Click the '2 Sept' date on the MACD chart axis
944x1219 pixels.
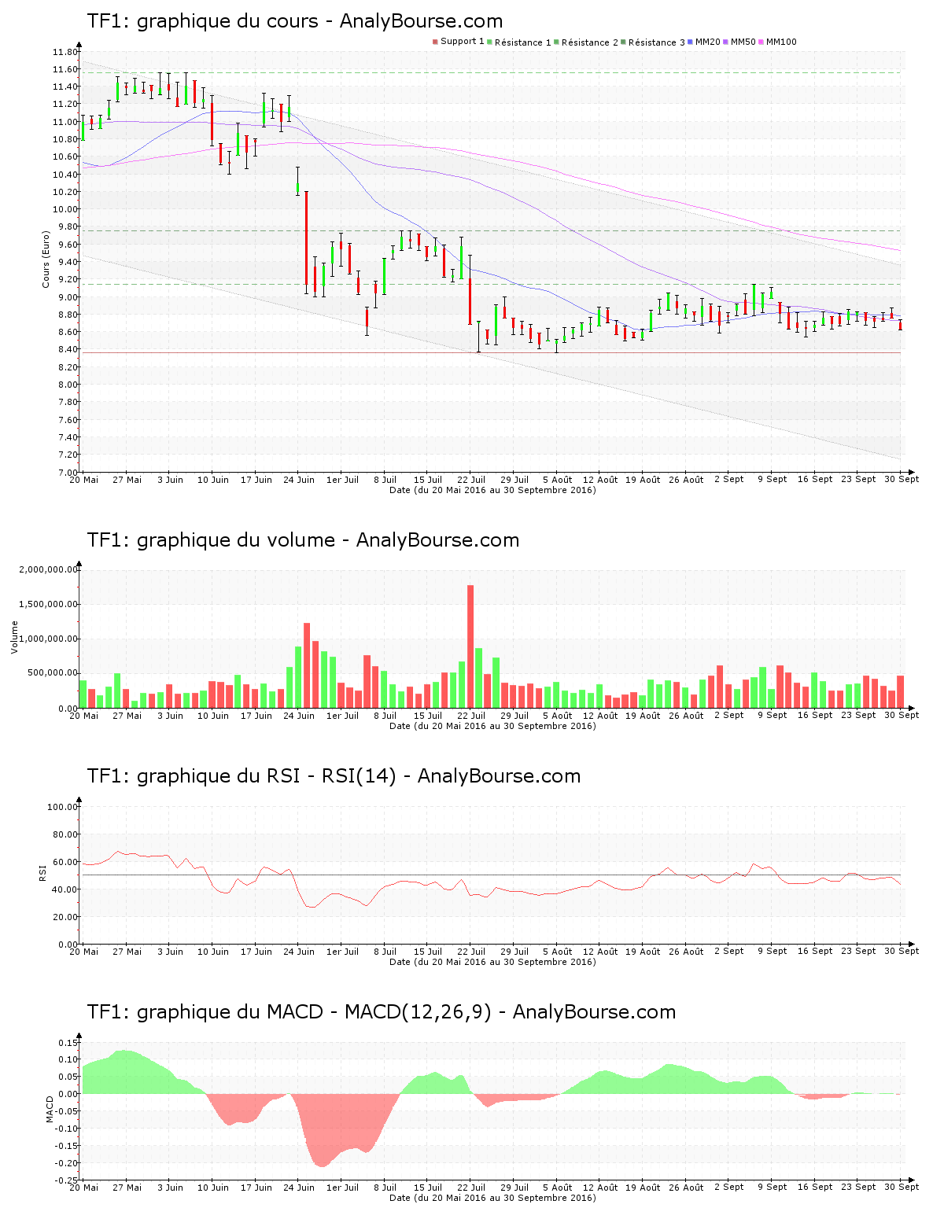click(729, 1188)
